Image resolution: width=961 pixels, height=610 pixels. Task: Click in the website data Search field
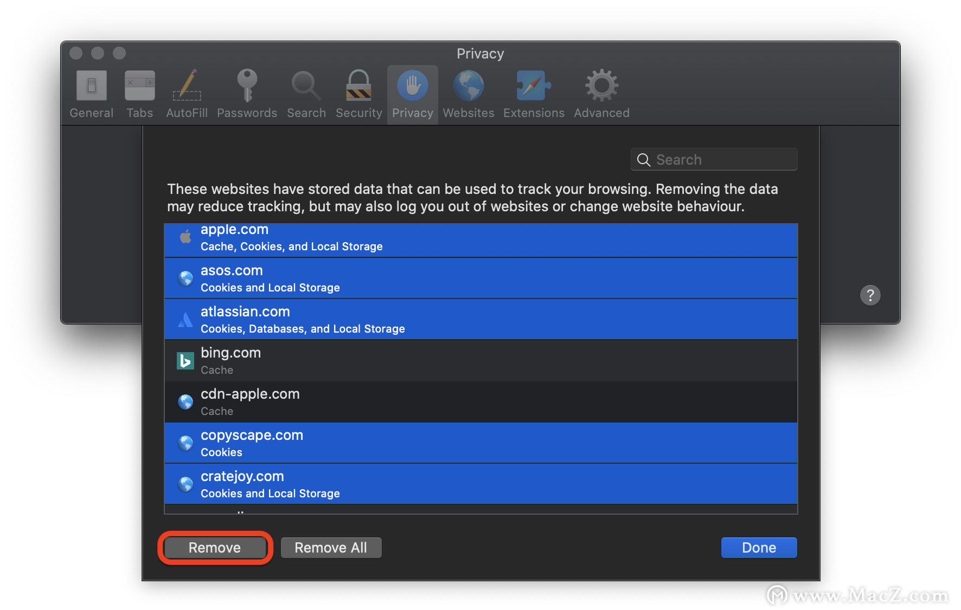[714, 160]
